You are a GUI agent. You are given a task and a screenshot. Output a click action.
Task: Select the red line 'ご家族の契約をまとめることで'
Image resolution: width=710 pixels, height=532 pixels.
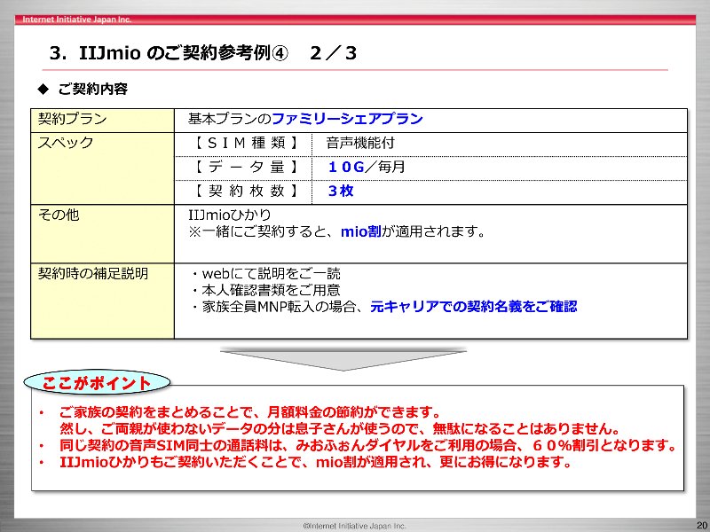(250, 412)
